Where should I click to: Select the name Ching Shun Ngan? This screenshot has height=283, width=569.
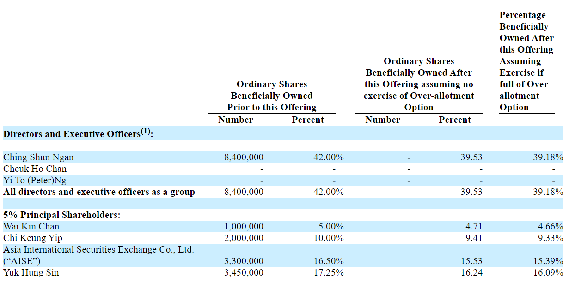[x=38, y=157]
